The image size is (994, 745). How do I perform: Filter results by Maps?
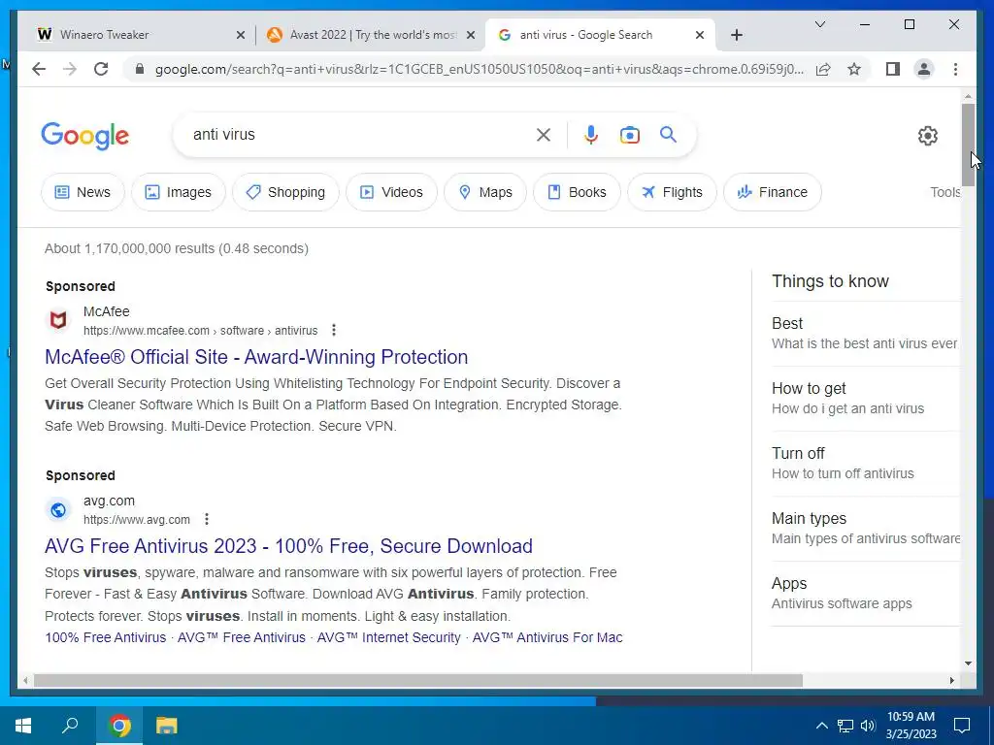485,192
